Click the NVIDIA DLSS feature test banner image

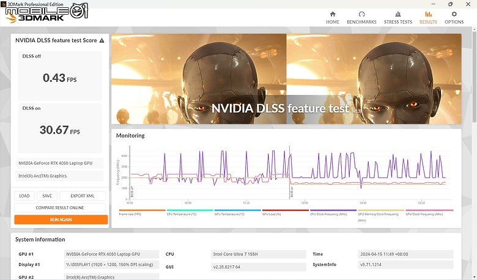(x=286, y=79)
